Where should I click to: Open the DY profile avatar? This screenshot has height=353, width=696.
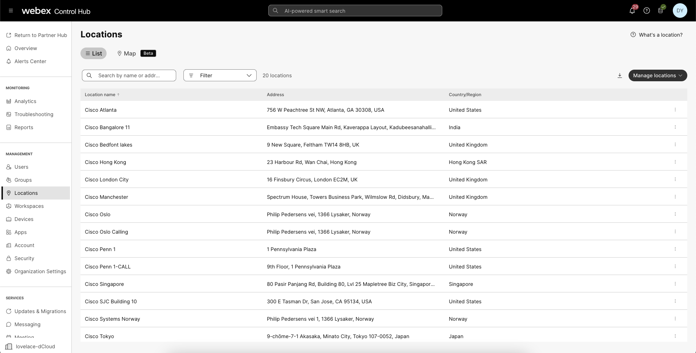pyautogui.click(x=680, y=11)
